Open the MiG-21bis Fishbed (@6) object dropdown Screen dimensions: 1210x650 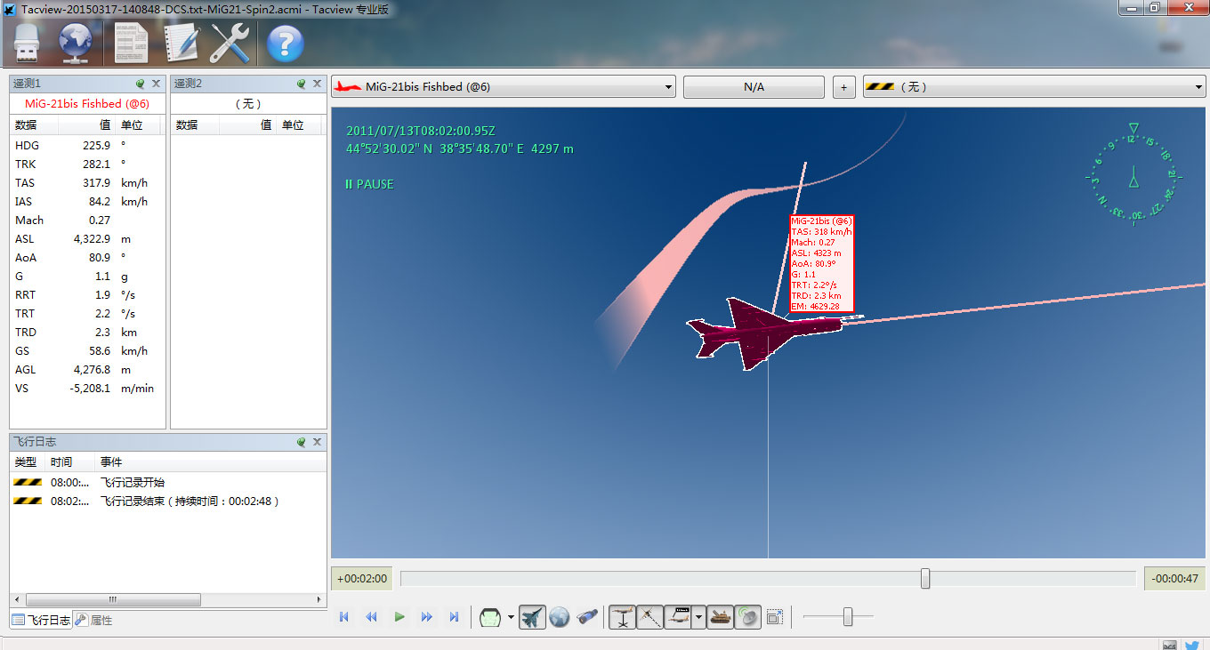pos(504,87)
